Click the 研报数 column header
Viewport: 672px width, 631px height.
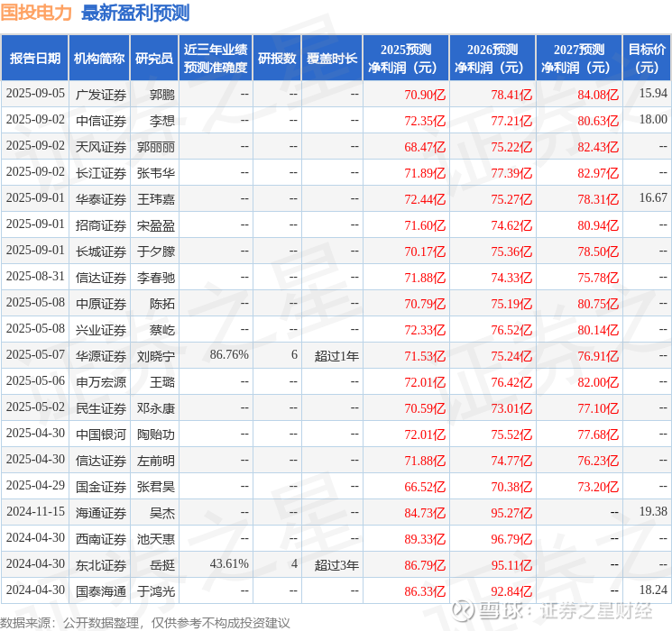tap(277, 59)
